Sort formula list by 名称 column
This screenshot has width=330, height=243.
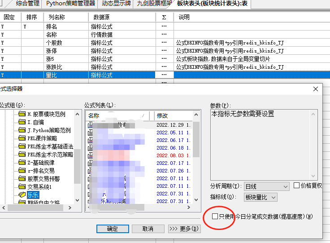118,115
